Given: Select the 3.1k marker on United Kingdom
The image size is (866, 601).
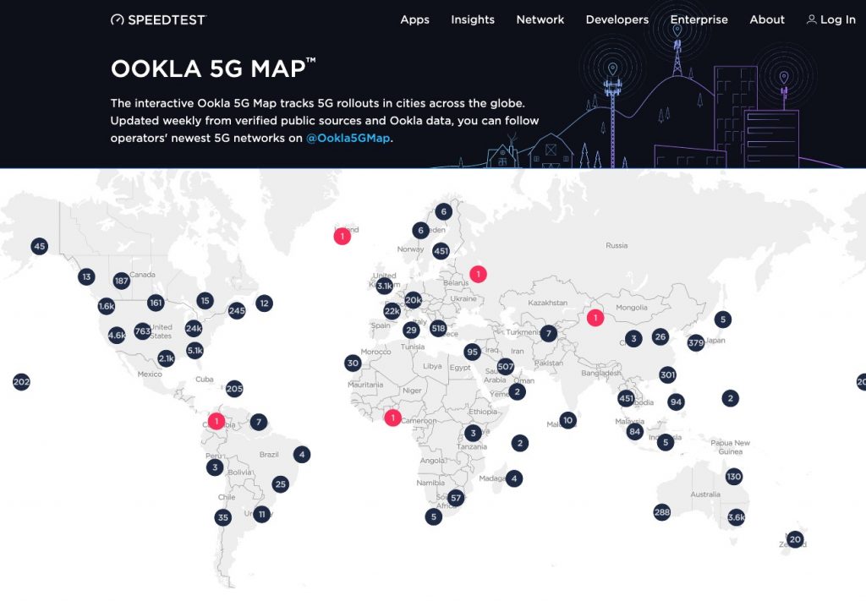Looking at the screenshot, I should [x=385, y=286].
